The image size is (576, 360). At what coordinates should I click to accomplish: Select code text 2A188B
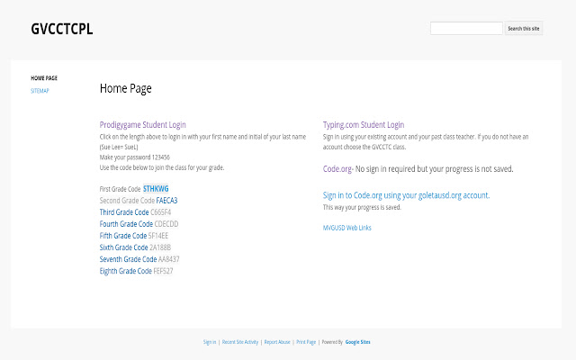160,247
